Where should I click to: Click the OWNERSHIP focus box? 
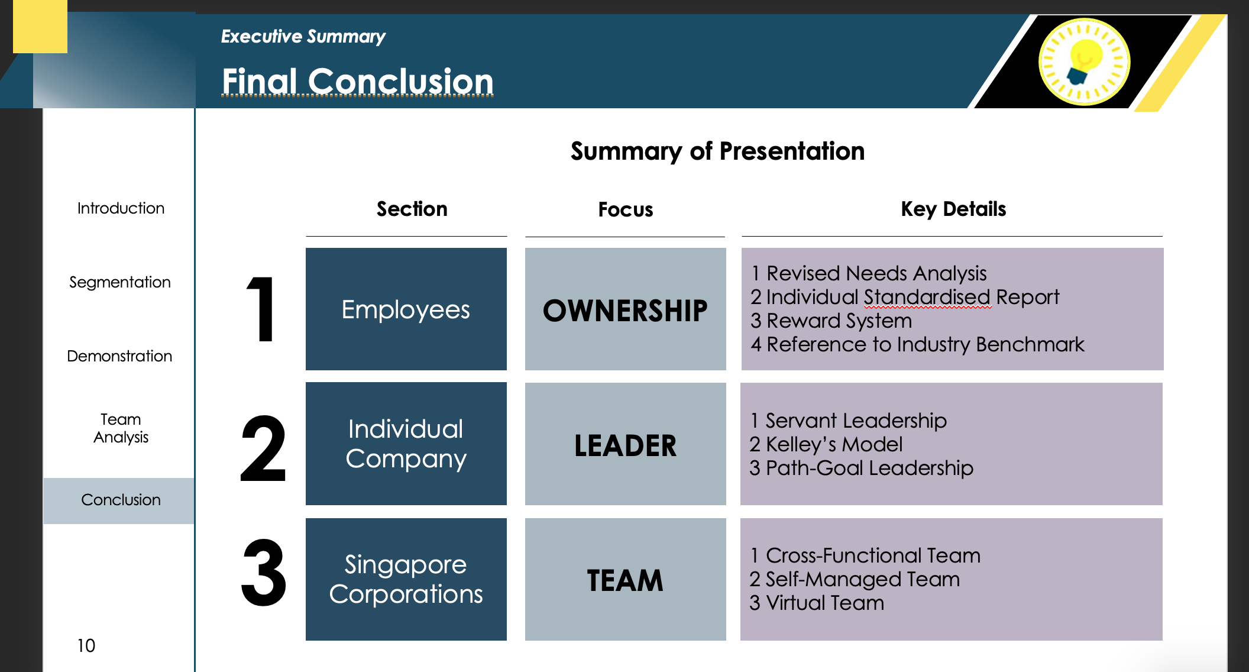625,309
